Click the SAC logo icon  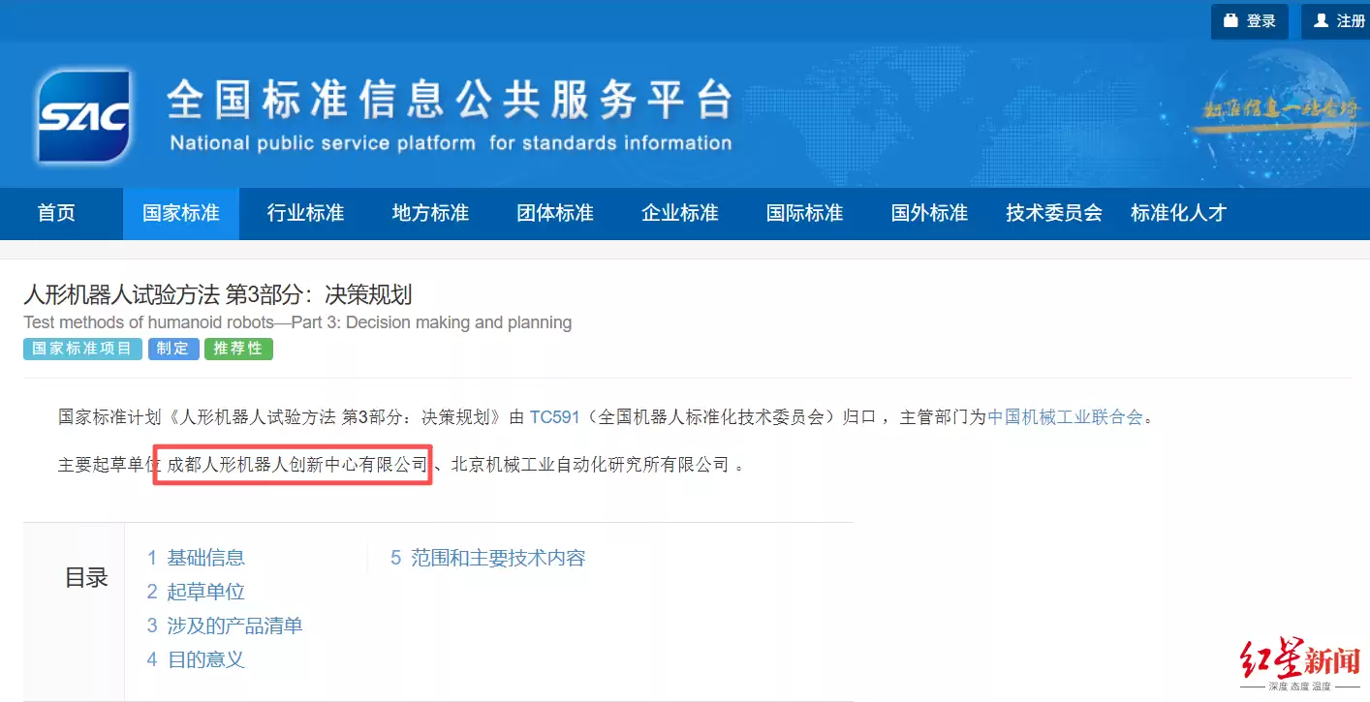coord(85,117)
